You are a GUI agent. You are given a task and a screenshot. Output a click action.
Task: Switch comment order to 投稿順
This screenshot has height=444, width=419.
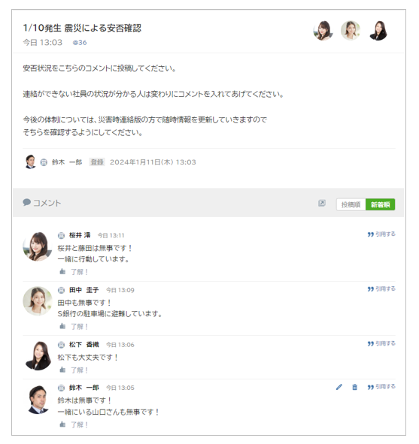tap(351, 204)
